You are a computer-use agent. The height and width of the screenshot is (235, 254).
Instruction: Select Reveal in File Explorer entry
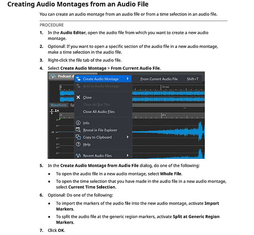point(103,130)
